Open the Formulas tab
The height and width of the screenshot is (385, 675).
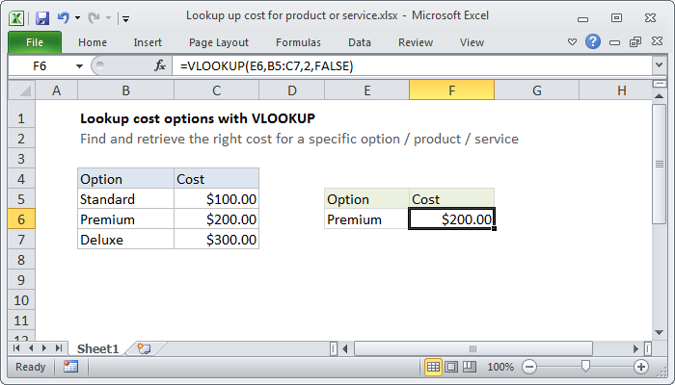point(298,42)
